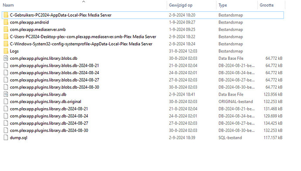Select file name com.plexapp.plugins.library.blobs.db-2024-08-27
This screenshot has height=171, width=301.
coord(55,80)
